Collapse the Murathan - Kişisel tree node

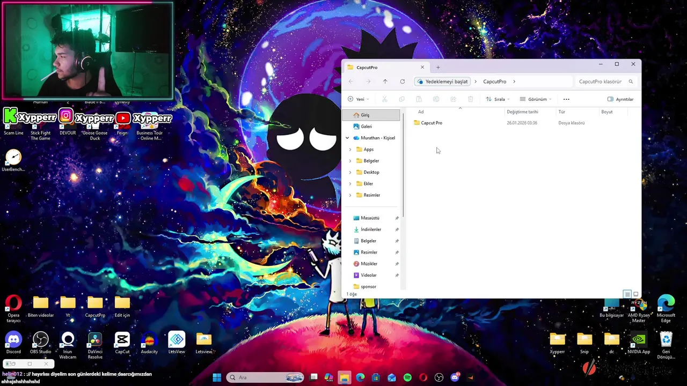(347, 138)
